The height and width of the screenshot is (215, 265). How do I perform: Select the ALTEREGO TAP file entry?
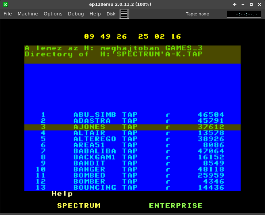tap(132, 139)
